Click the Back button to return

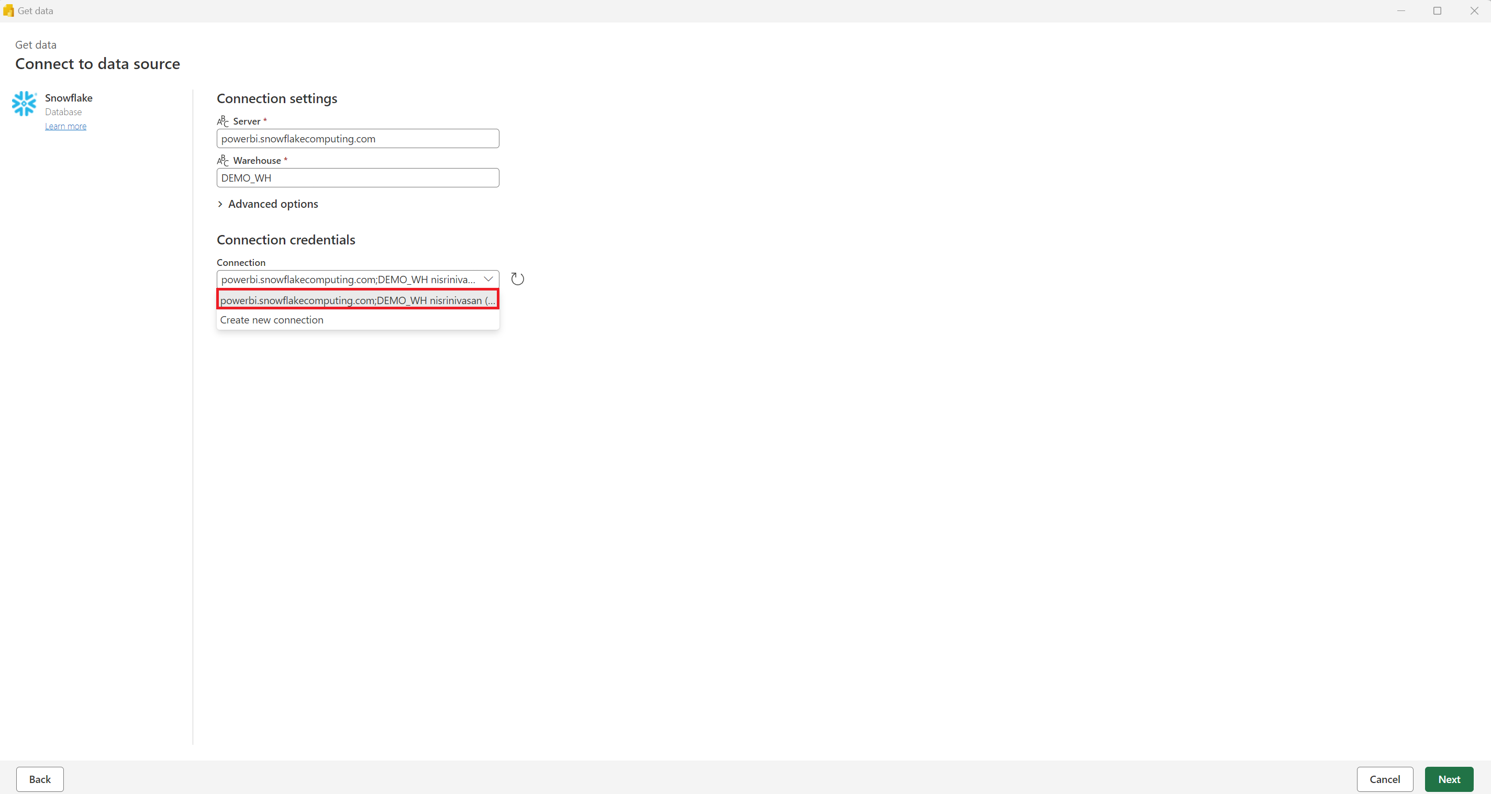point(40,778)
